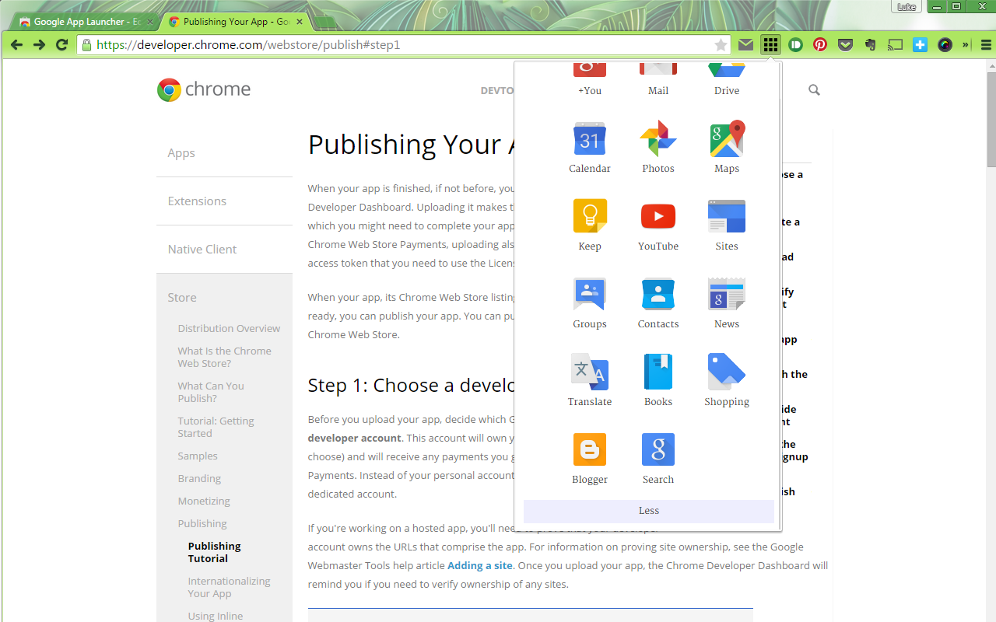Click the mail envelope extension icon
Screen dimensions: 996x622
[745, 44]
